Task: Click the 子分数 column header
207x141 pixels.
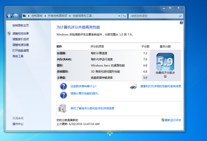Action: coord(145,46)
